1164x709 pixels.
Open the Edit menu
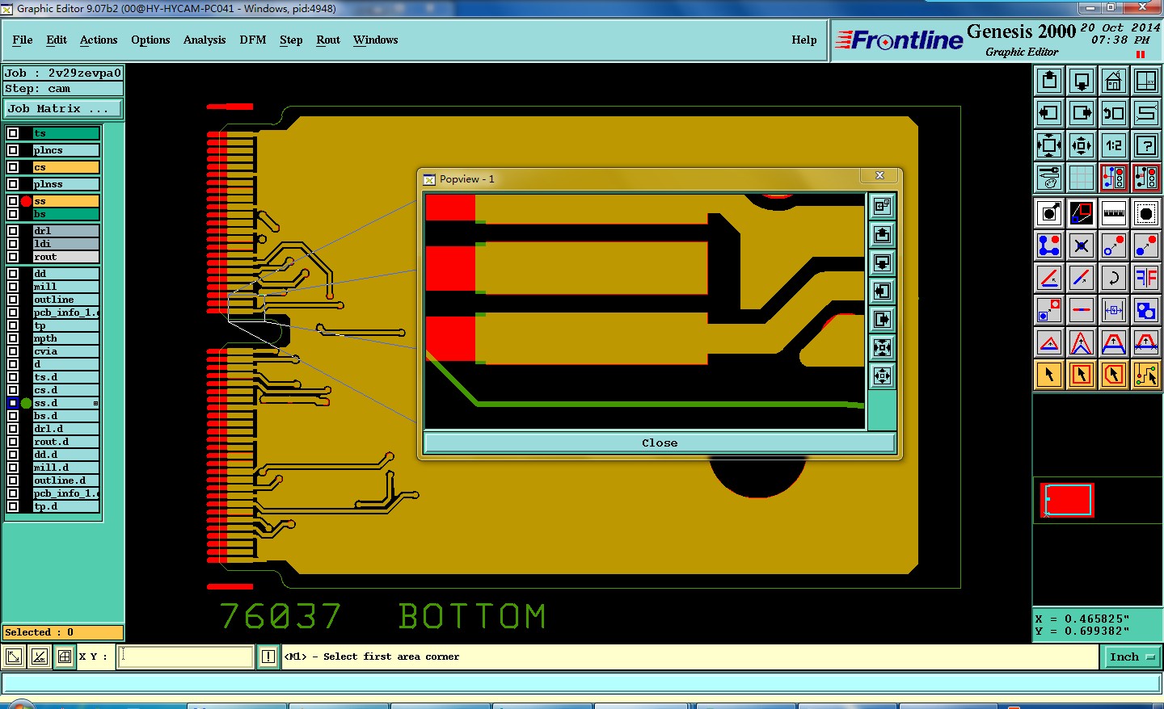tap(57, 40)
